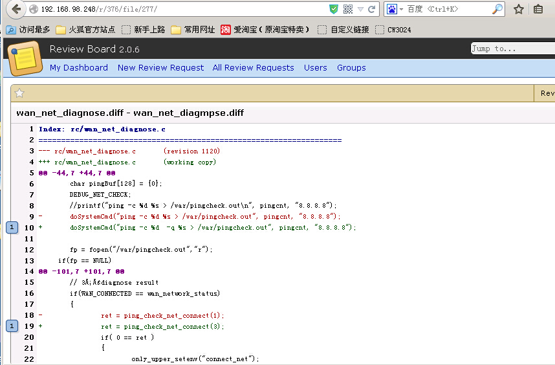Open New Review Request
The image size is (555, 365).
(x=160, y=67)
